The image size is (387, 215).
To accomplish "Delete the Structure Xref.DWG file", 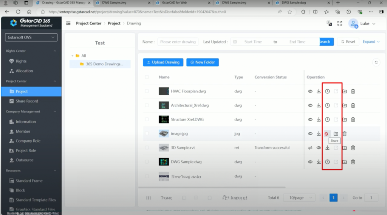I will point(353,119).
